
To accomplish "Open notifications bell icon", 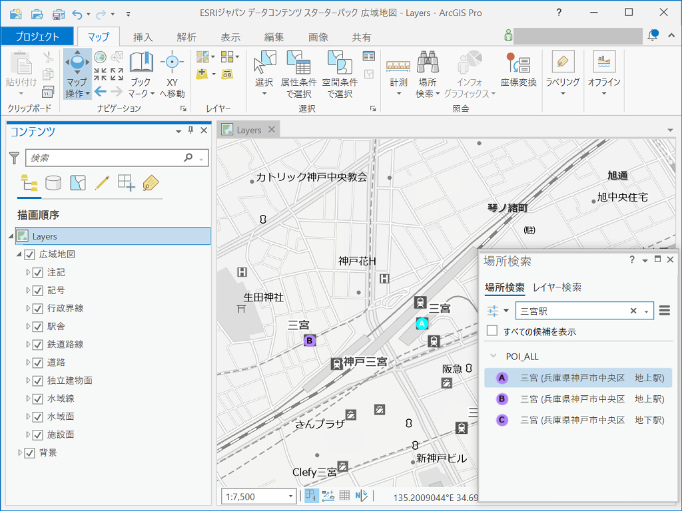I will tap(653, 36).
